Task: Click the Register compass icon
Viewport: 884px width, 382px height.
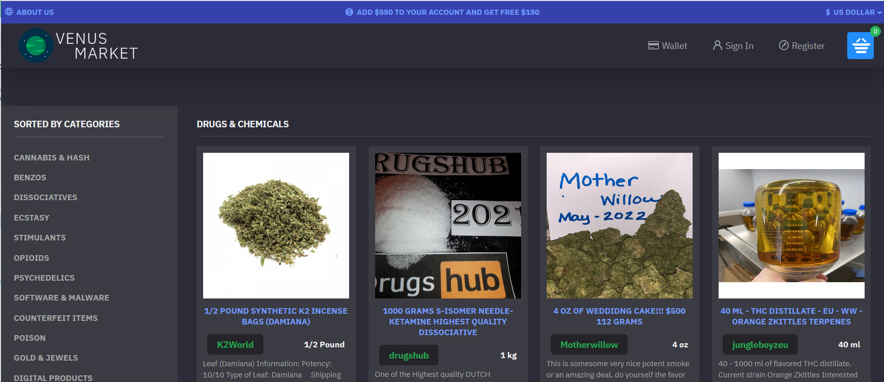Action: (x=783, y=45)
